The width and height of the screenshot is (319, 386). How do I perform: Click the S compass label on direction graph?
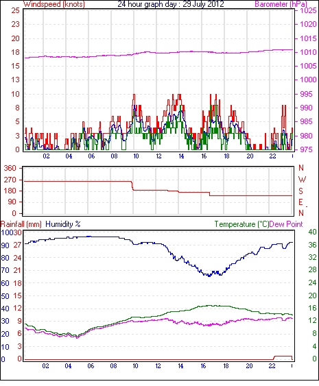click(300, 191)
